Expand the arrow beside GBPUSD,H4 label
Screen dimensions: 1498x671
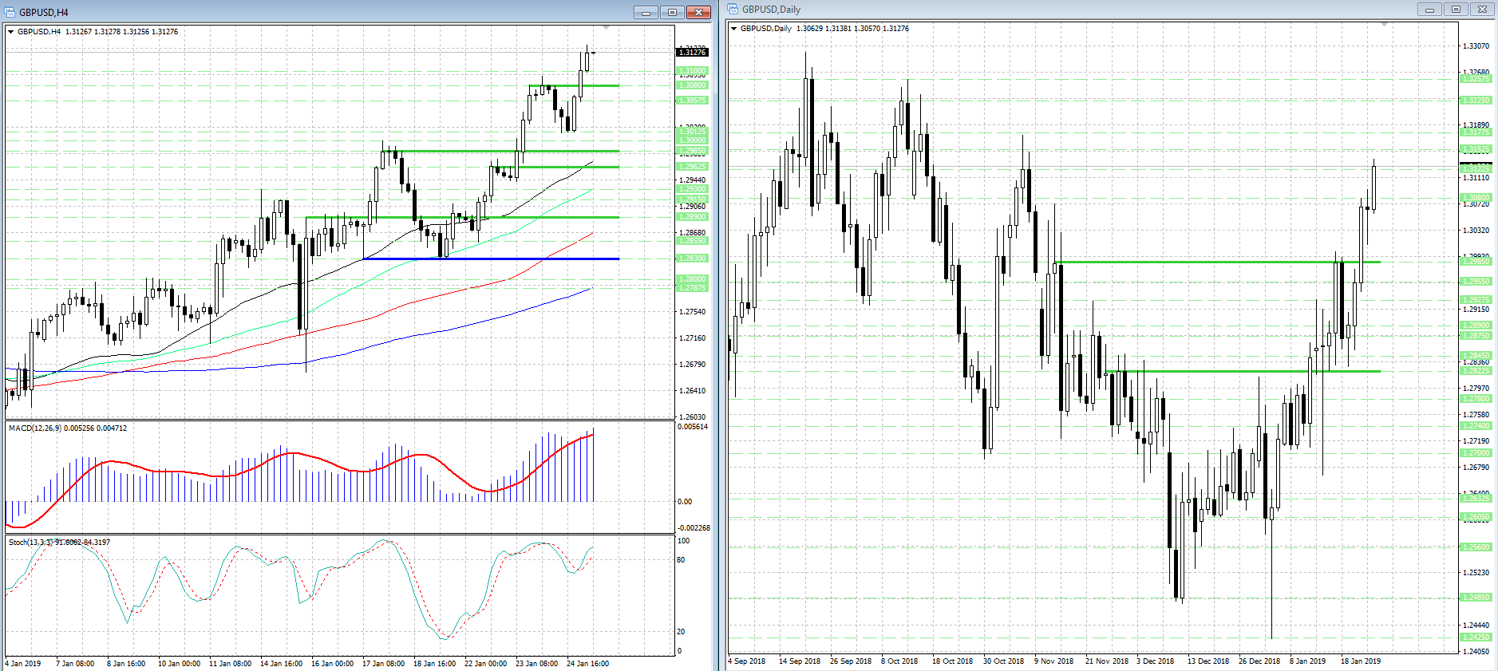(x=10, y=32)
